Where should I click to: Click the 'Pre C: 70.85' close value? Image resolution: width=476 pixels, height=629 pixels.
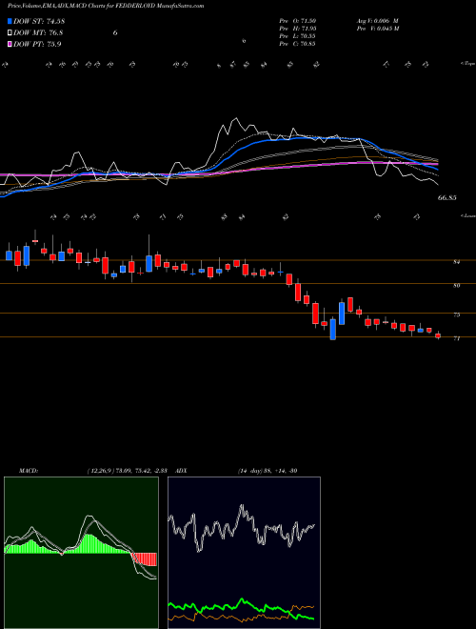pyautogui.click(x=297, y=44)
